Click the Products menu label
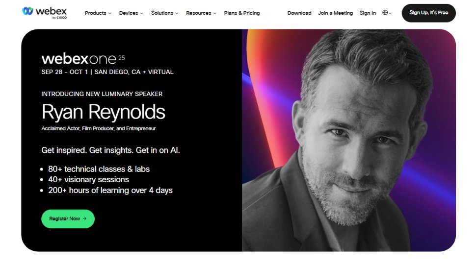The width and height of the screenshot is (476, 267). point(95,13)
